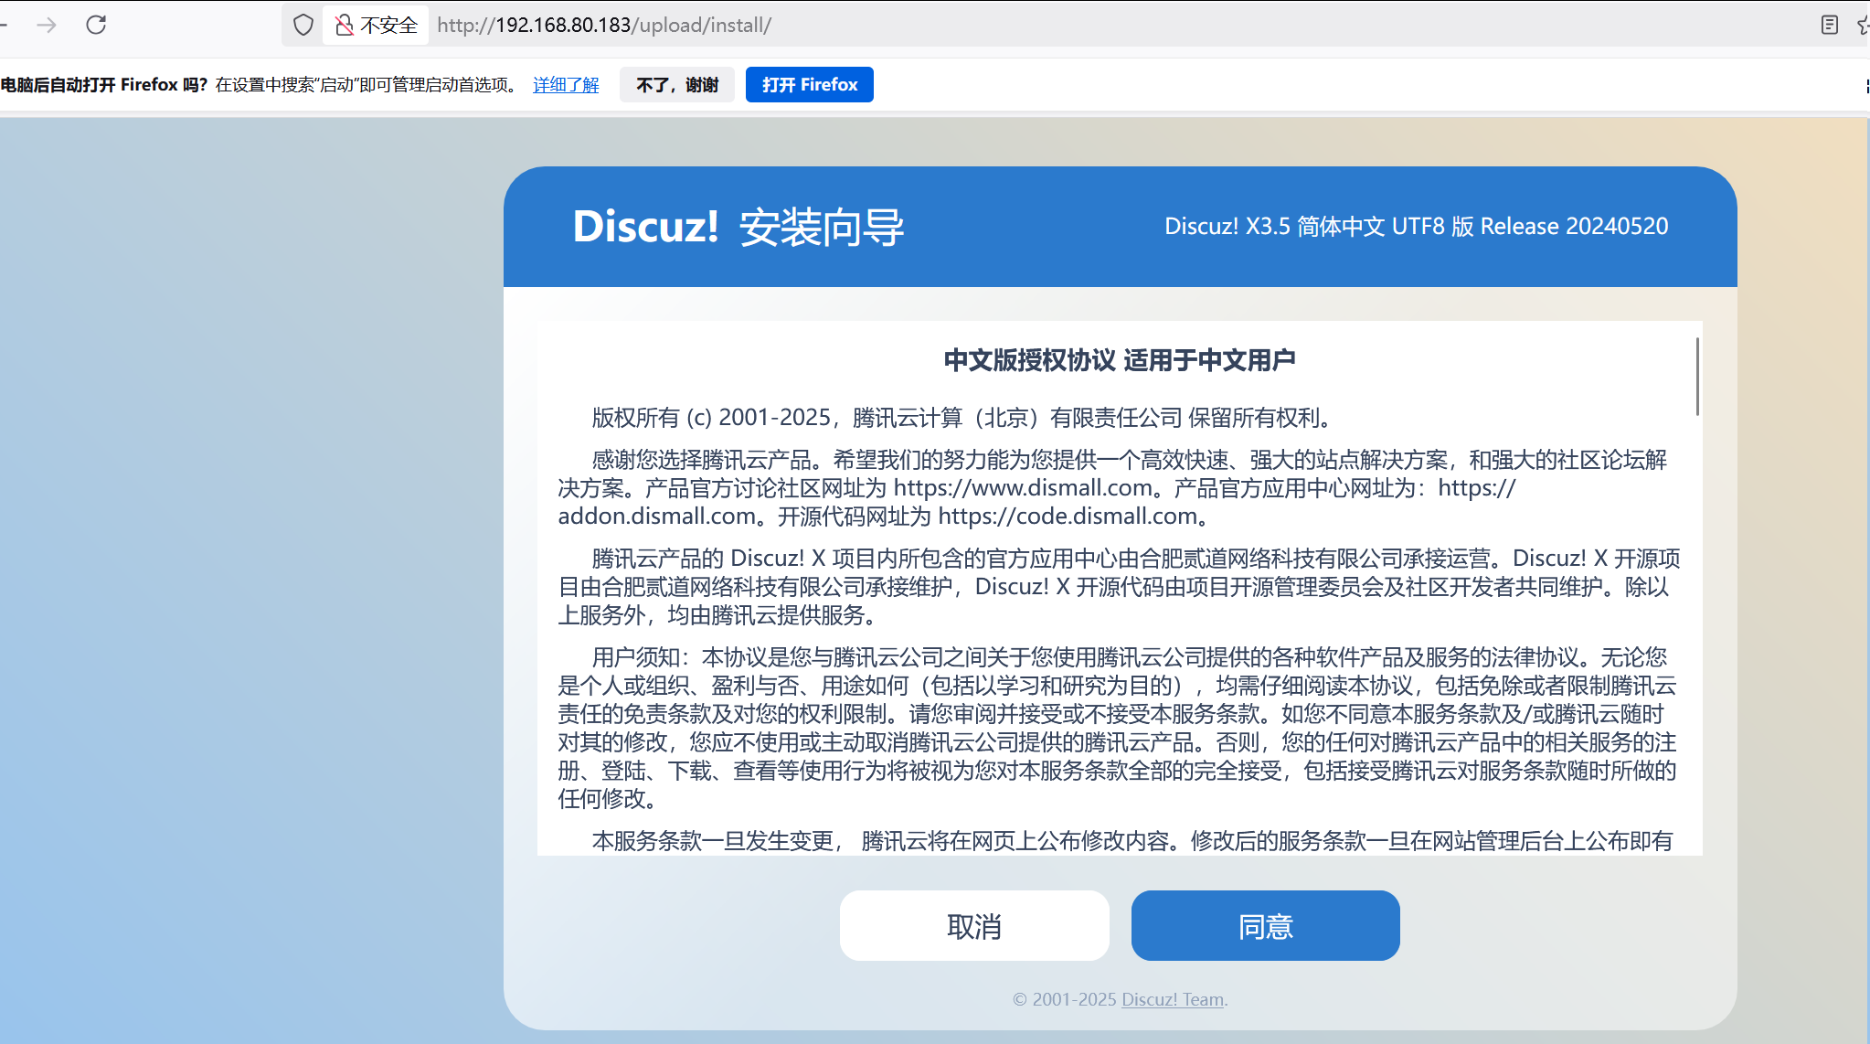Click the 打开 Firefox button
Image resolution: width=1870 pixels, height=1044 pixels.
810,85
